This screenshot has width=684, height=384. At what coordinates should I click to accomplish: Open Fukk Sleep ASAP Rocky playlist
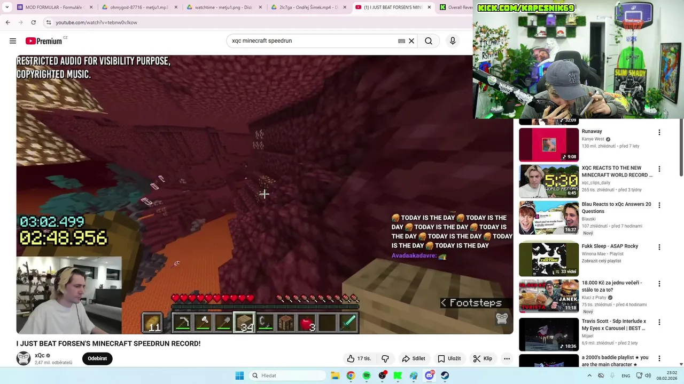click(x=549, y=260)
